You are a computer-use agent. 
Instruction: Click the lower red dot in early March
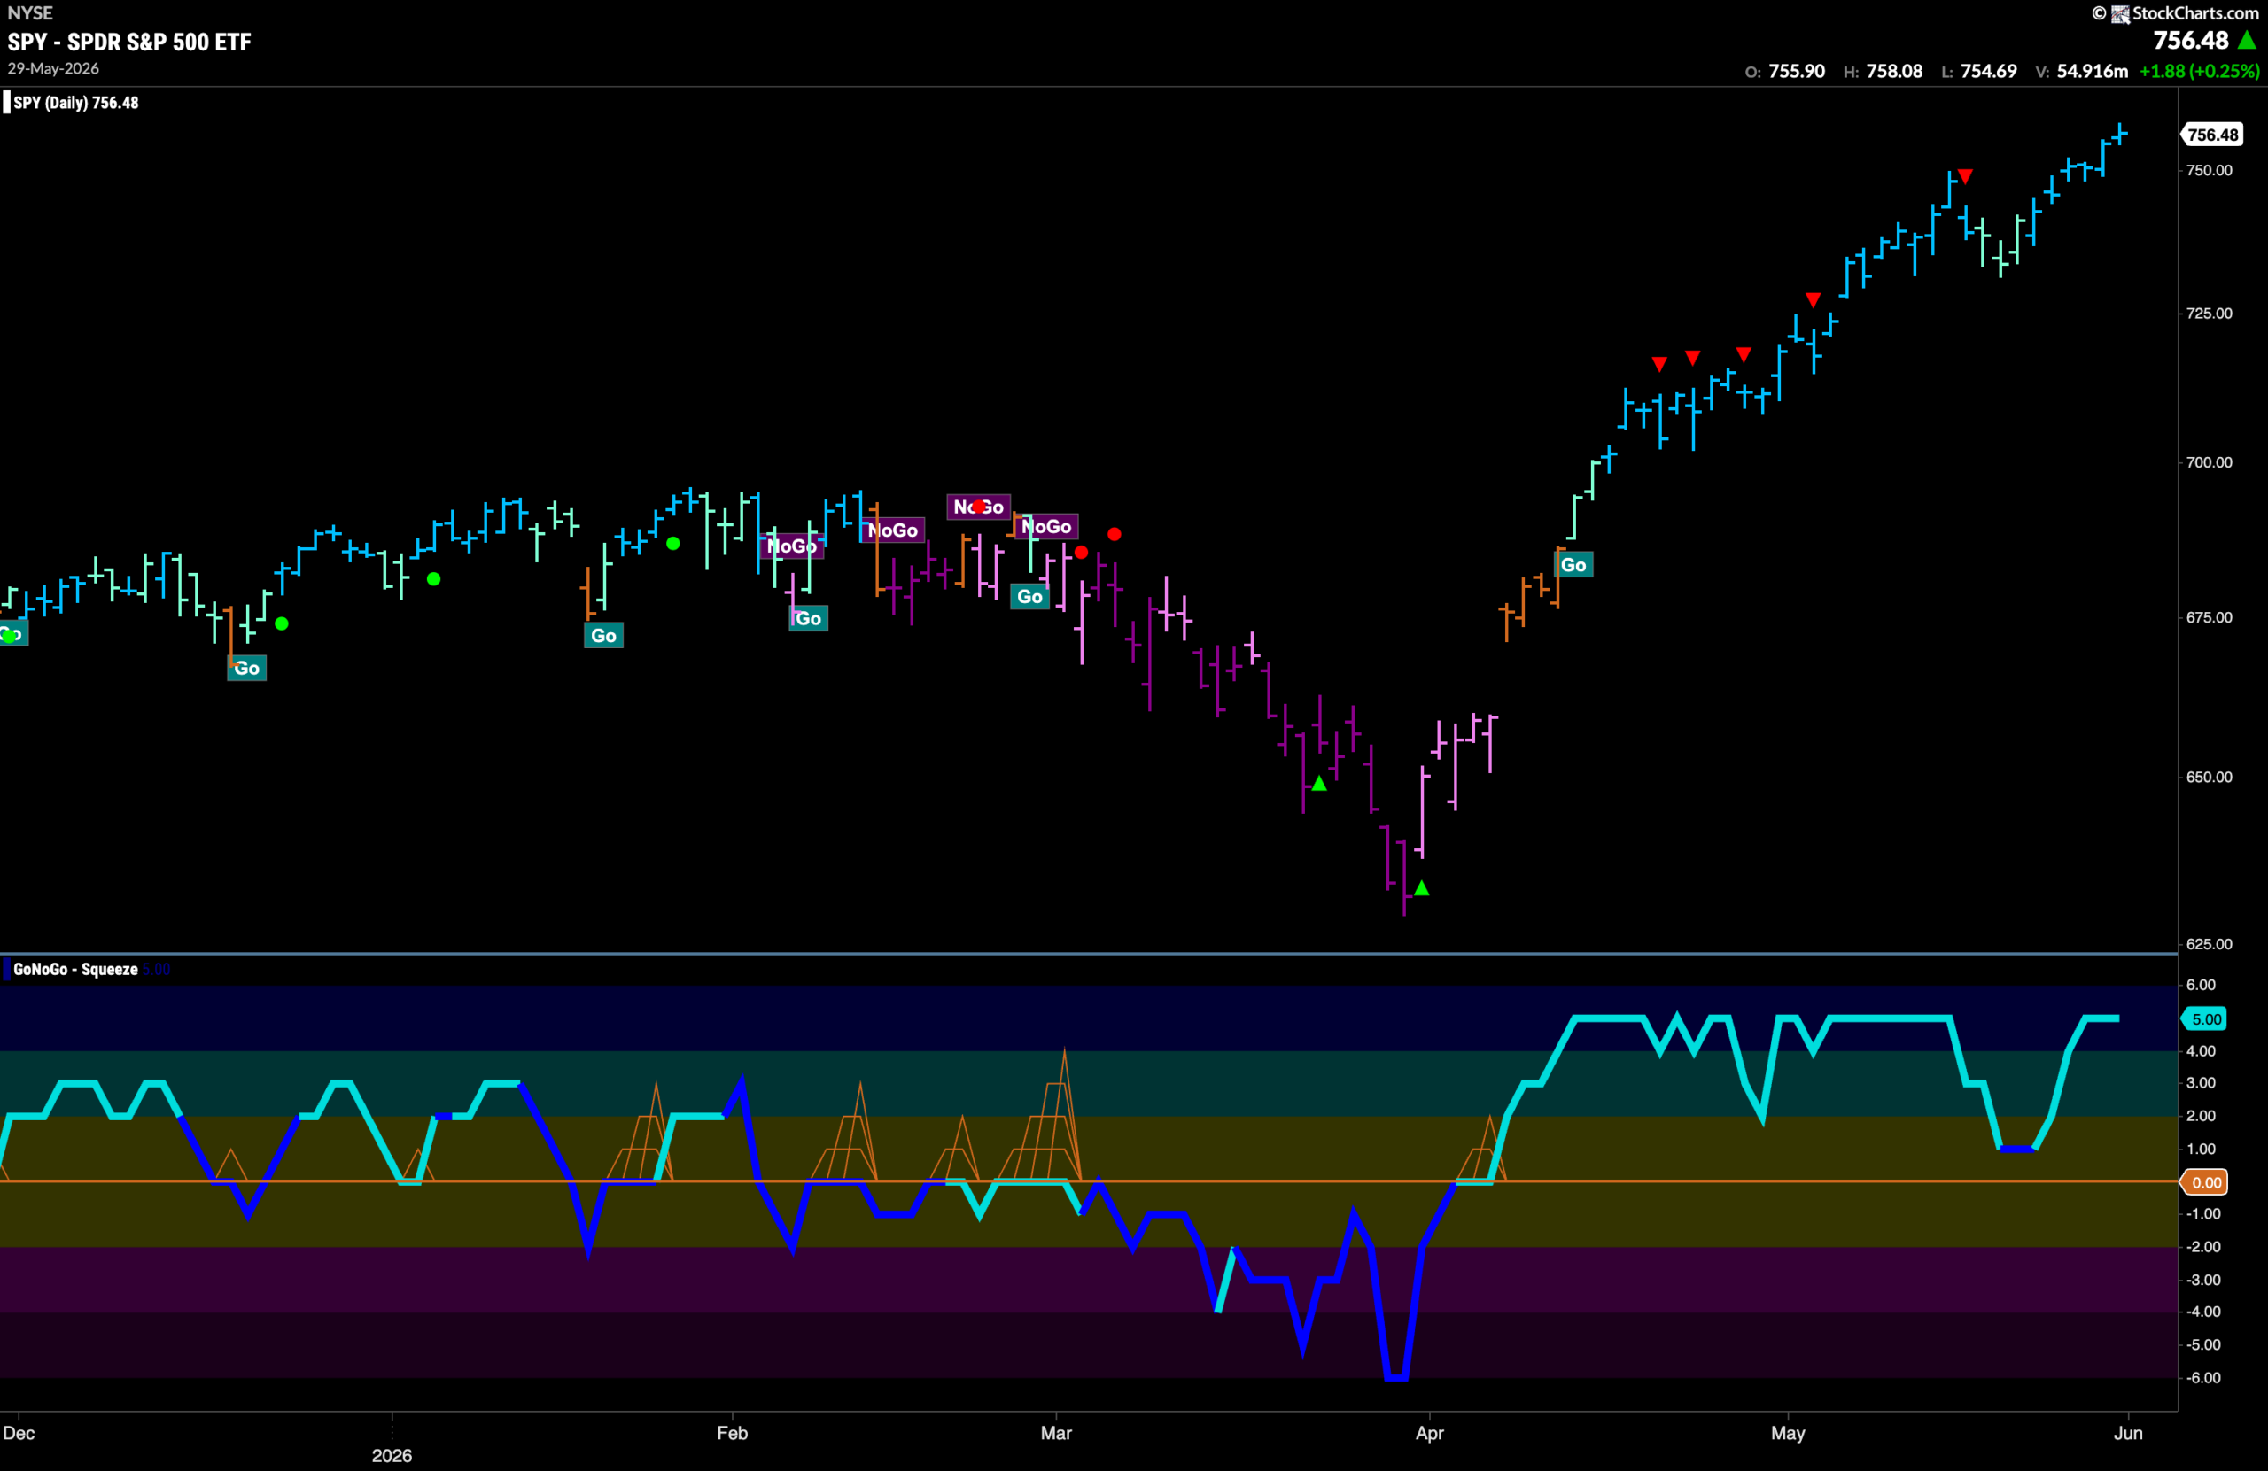point(1081,553)
